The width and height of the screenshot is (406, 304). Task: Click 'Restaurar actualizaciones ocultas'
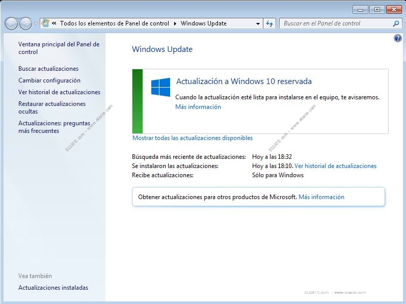coord(52,107)
